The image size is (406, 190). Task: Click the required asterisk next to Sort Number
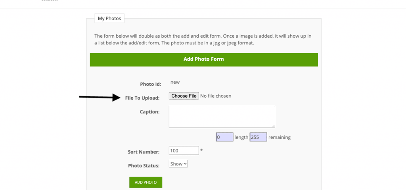[201, 151]
